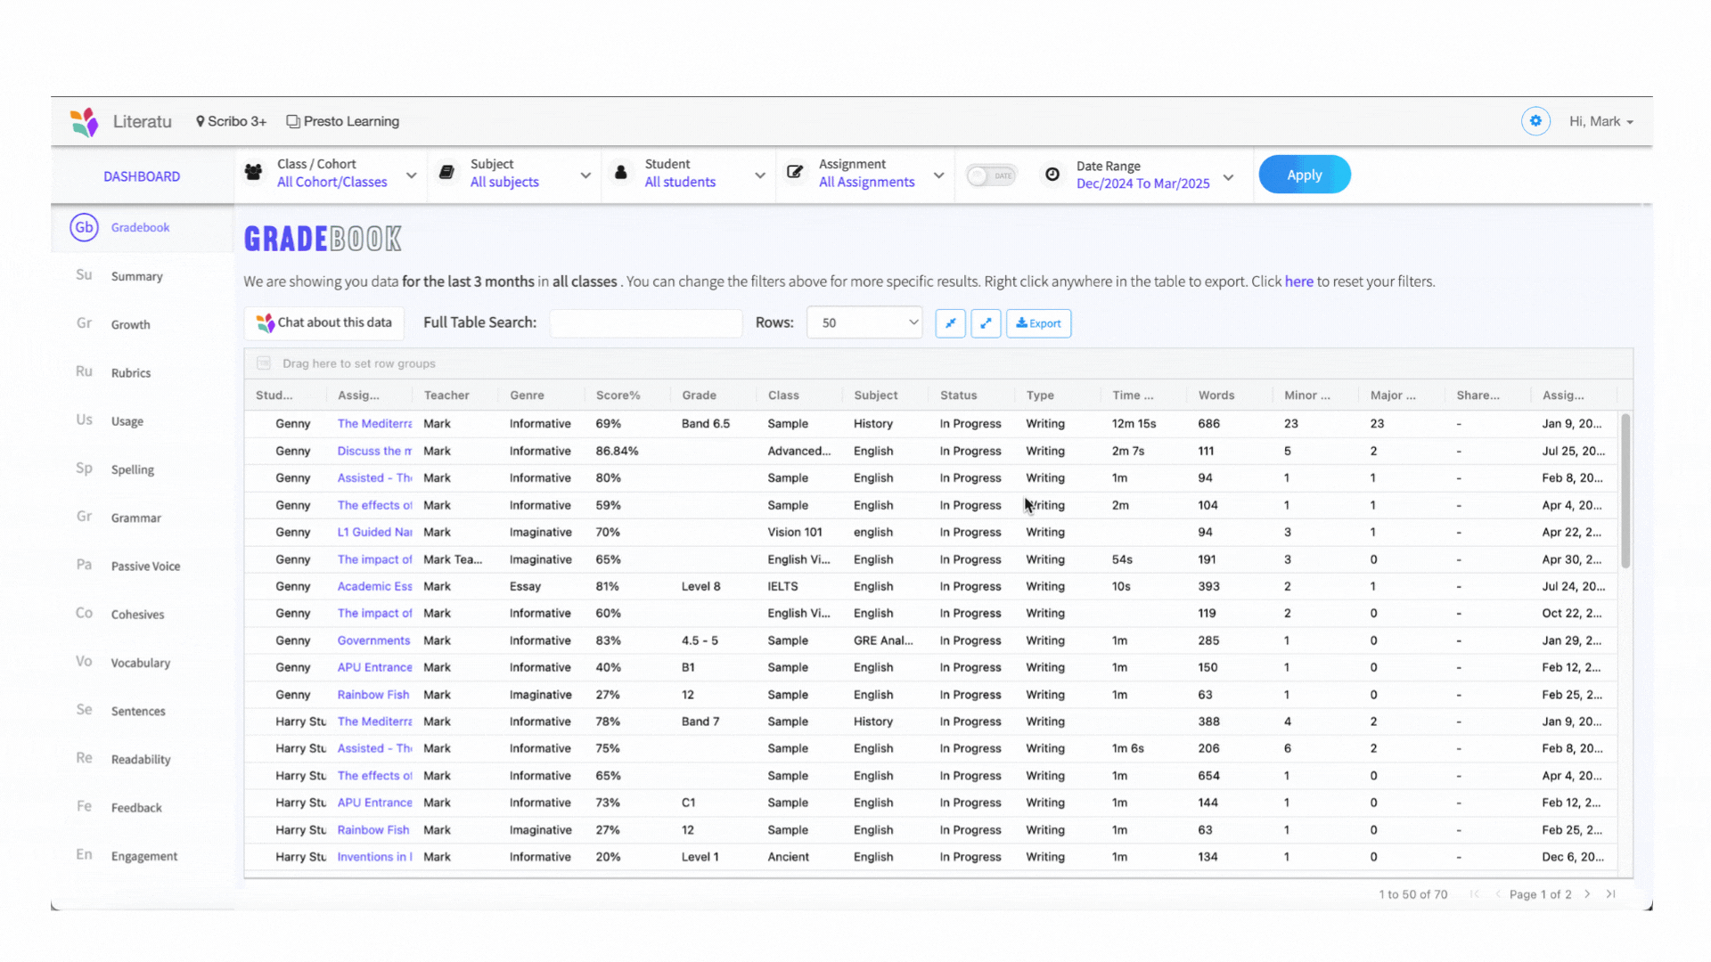
Task: Click the expand columns arrows icon
Action: click(986, 323)
